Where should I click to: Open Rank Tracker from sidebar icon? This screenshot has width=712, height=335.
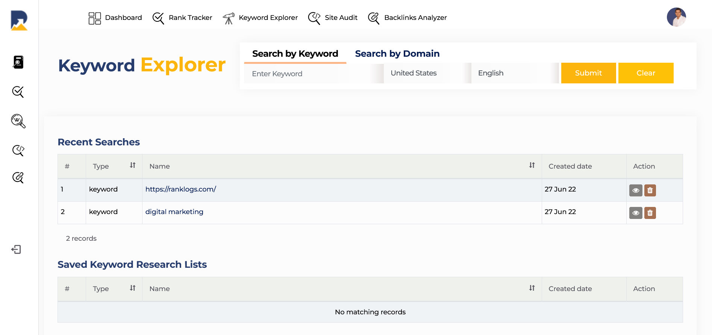[x=18, y=92]
